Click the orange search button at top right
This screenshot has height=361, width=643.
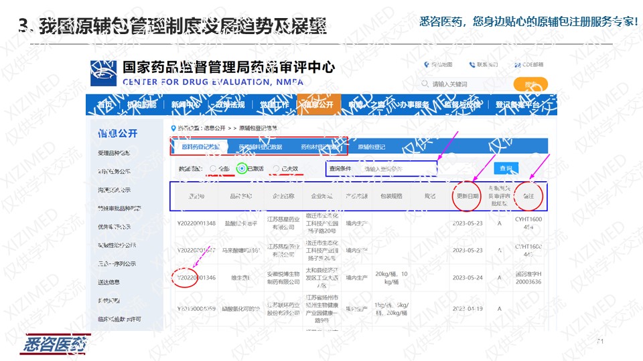pyautogui.click(x=530, y=84)
